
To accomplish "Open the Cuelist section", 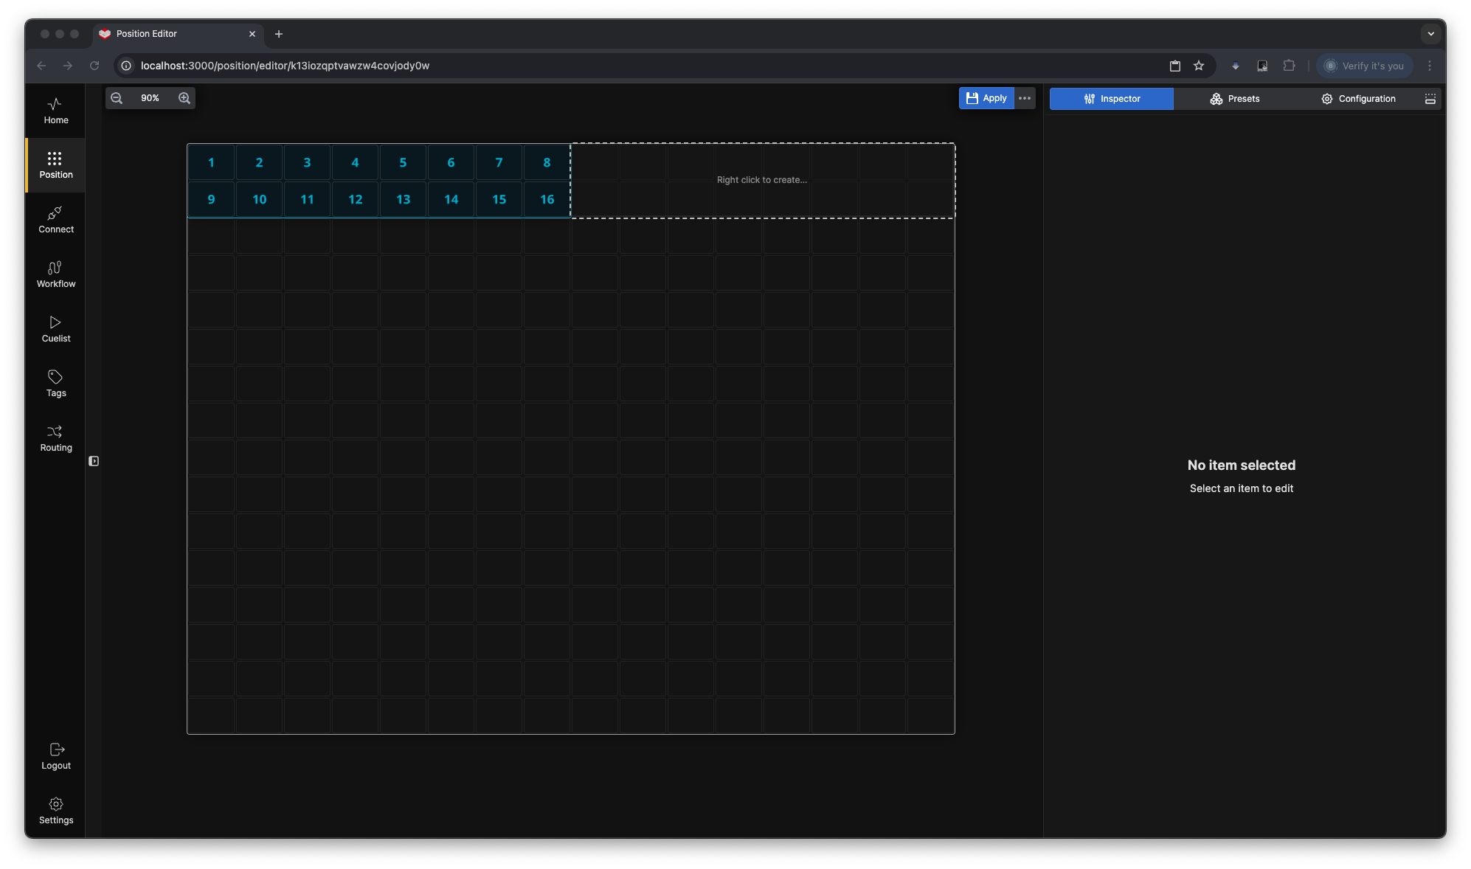I will (x=55, y=329).
